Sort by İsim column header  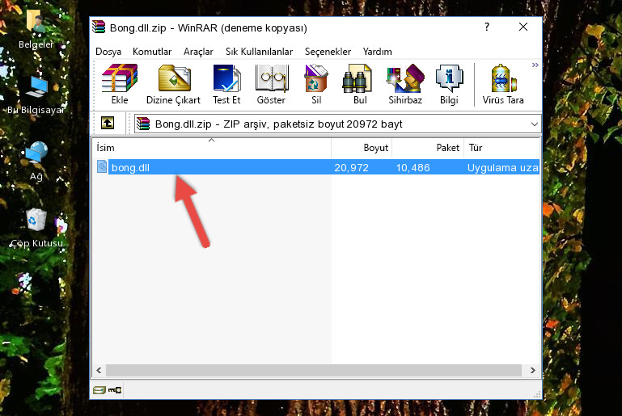212,147
